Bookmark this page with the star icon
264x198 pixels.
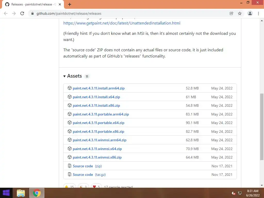coord(240,13)
